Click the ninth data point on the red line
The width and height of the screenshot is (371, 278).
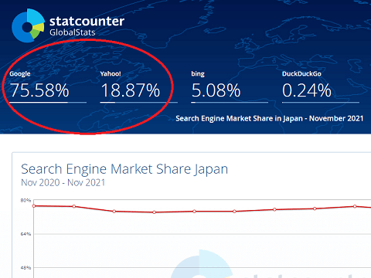pos(355,206)
